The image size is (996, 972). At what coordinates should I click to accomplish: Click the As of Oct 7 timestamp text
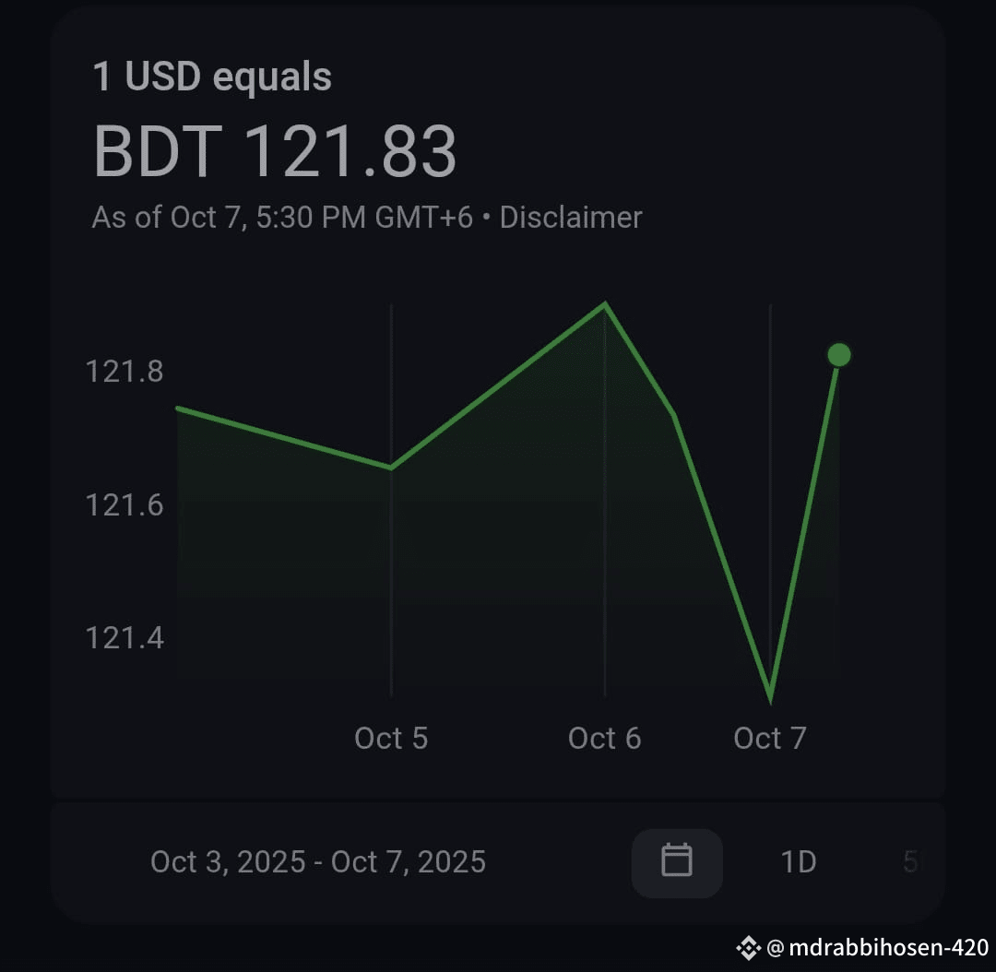[283, 218]
